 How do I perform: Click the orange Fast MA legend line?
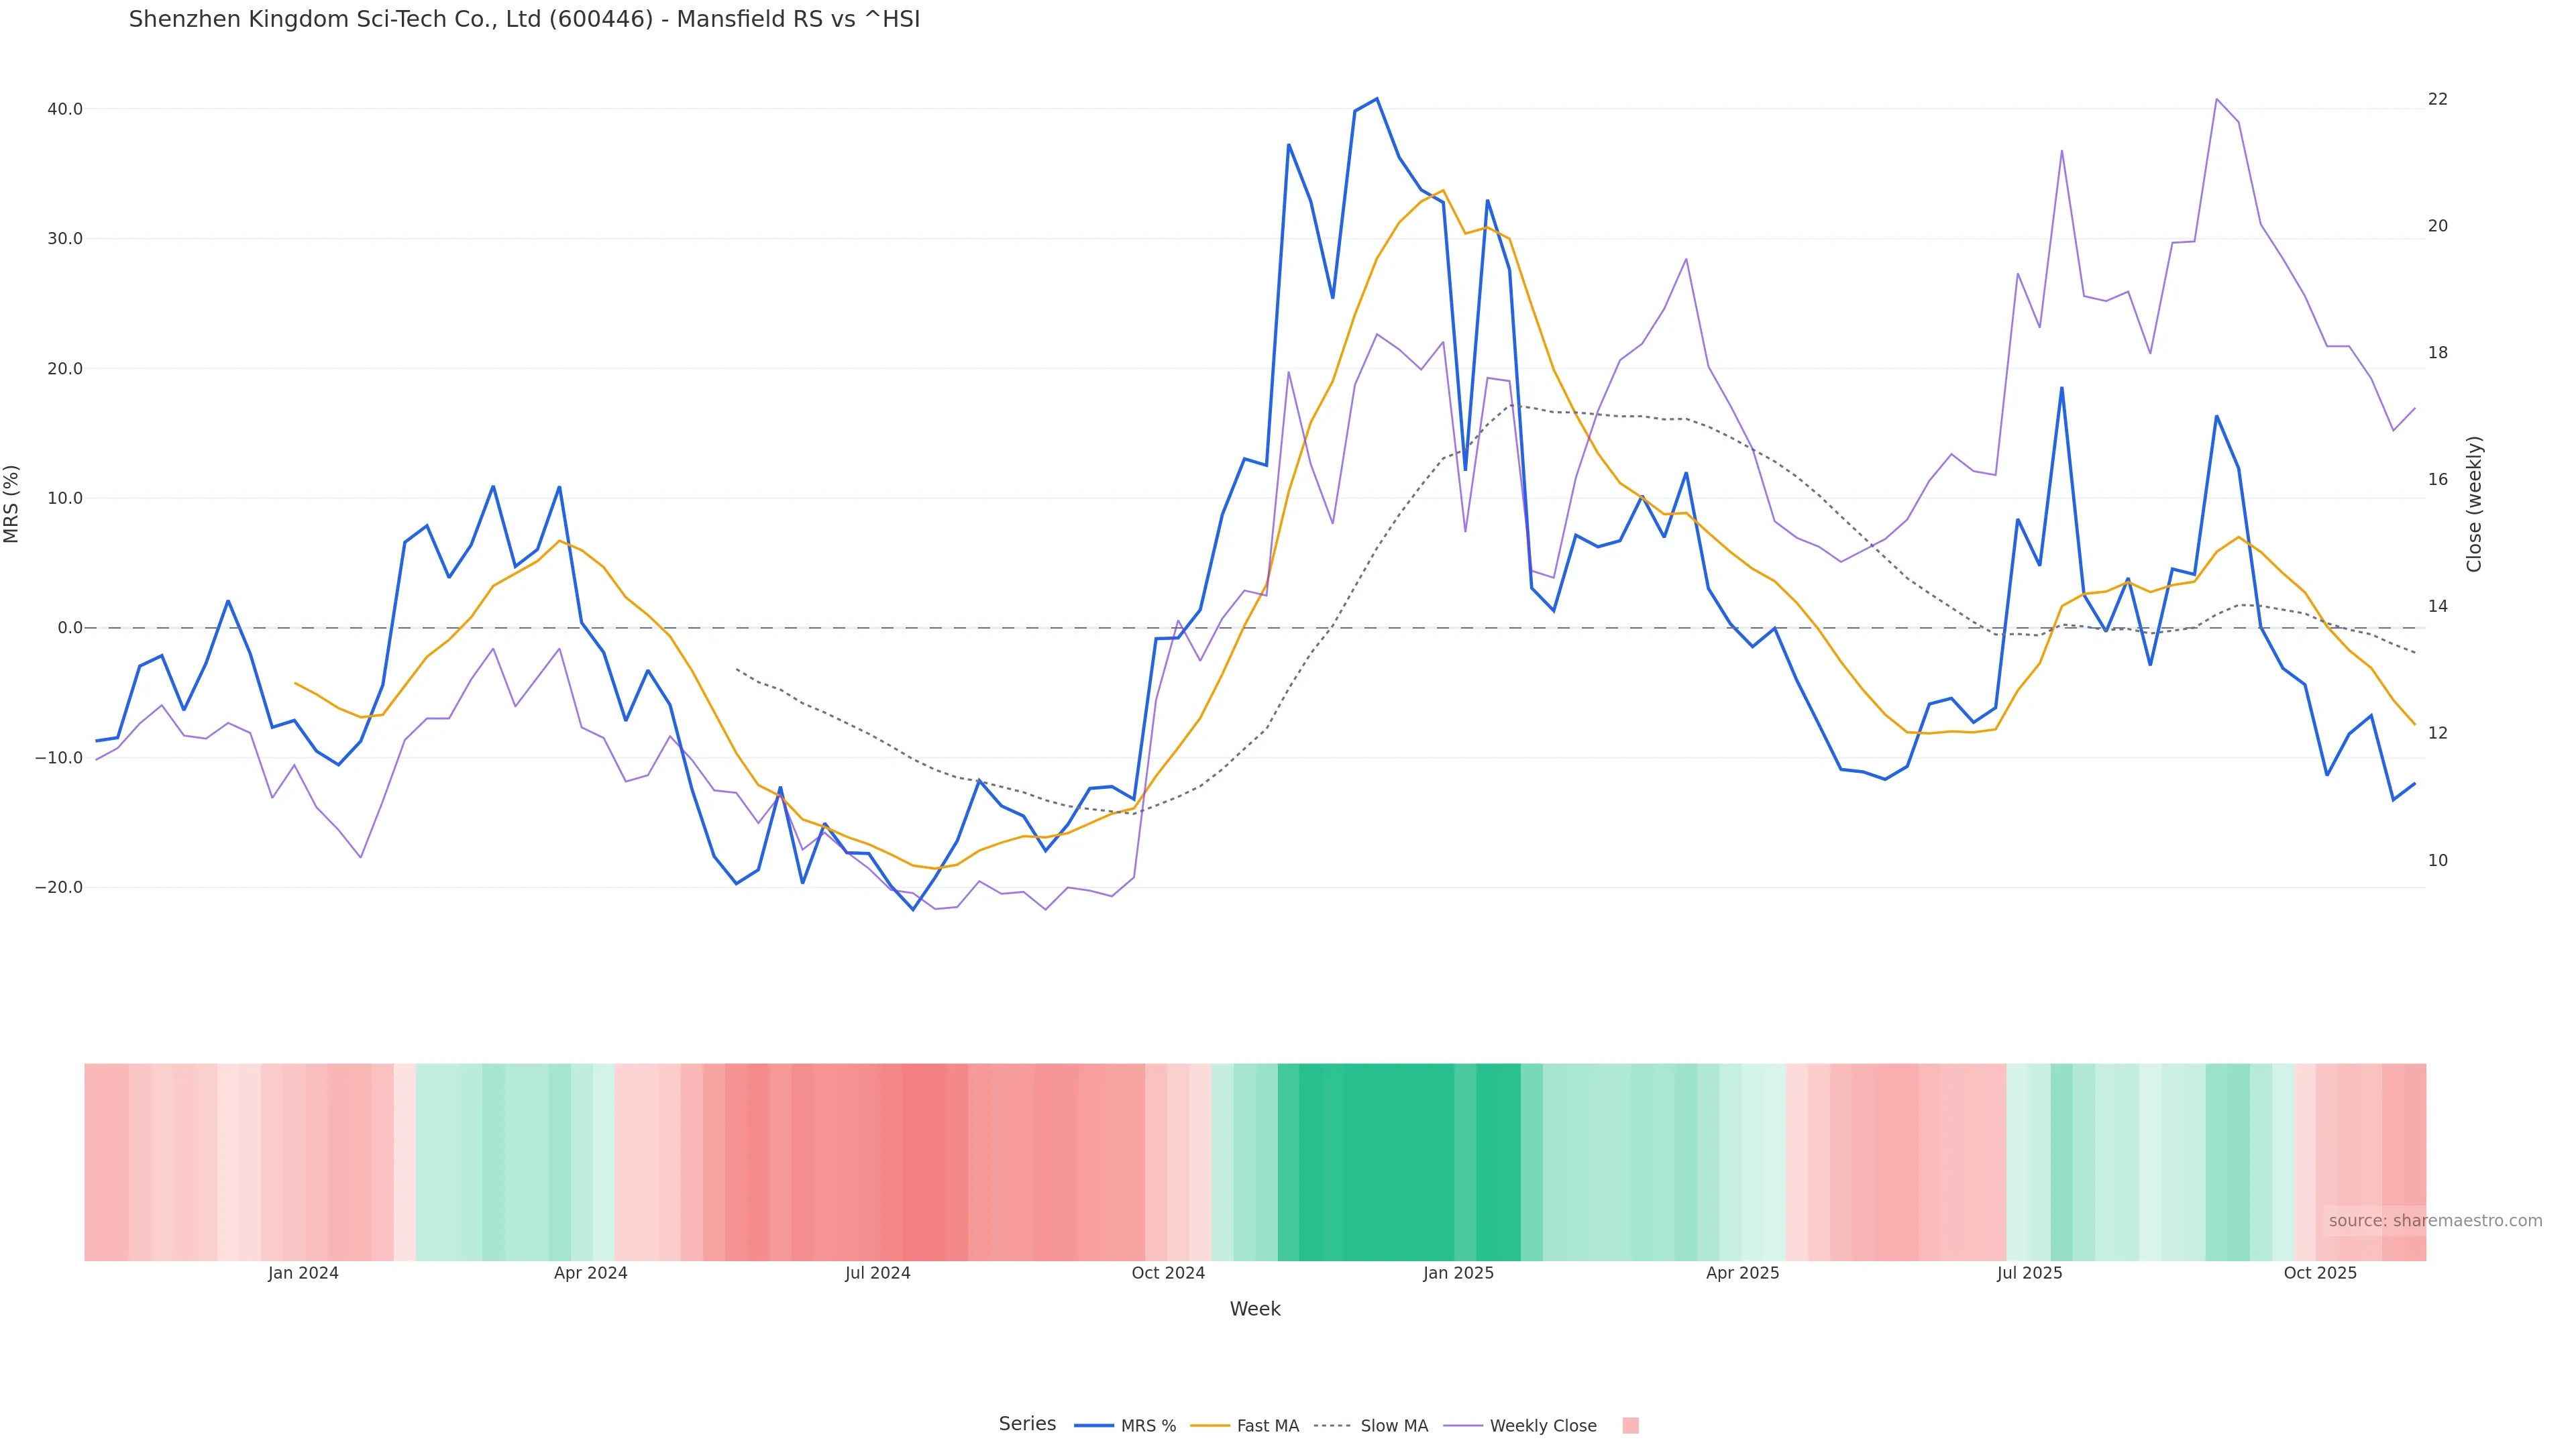coord(1210,1425)
